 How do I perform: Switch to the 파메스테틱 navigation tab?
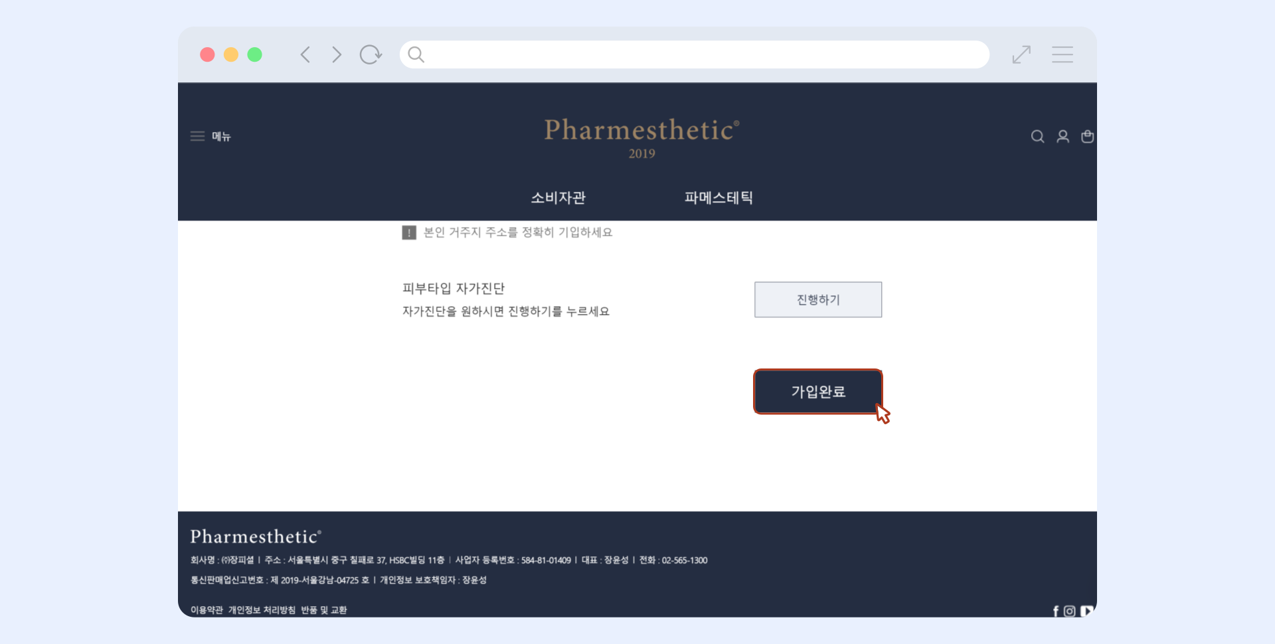coord(719,198)
